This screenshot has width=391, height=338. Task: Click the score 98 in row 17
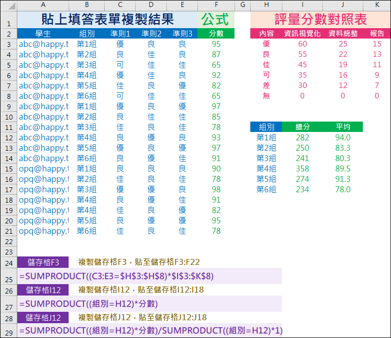[216, 189]
